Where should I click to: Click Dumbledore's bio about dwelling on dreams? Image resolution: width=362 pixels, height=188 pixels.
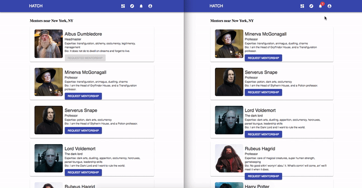(x=97, y=51)
